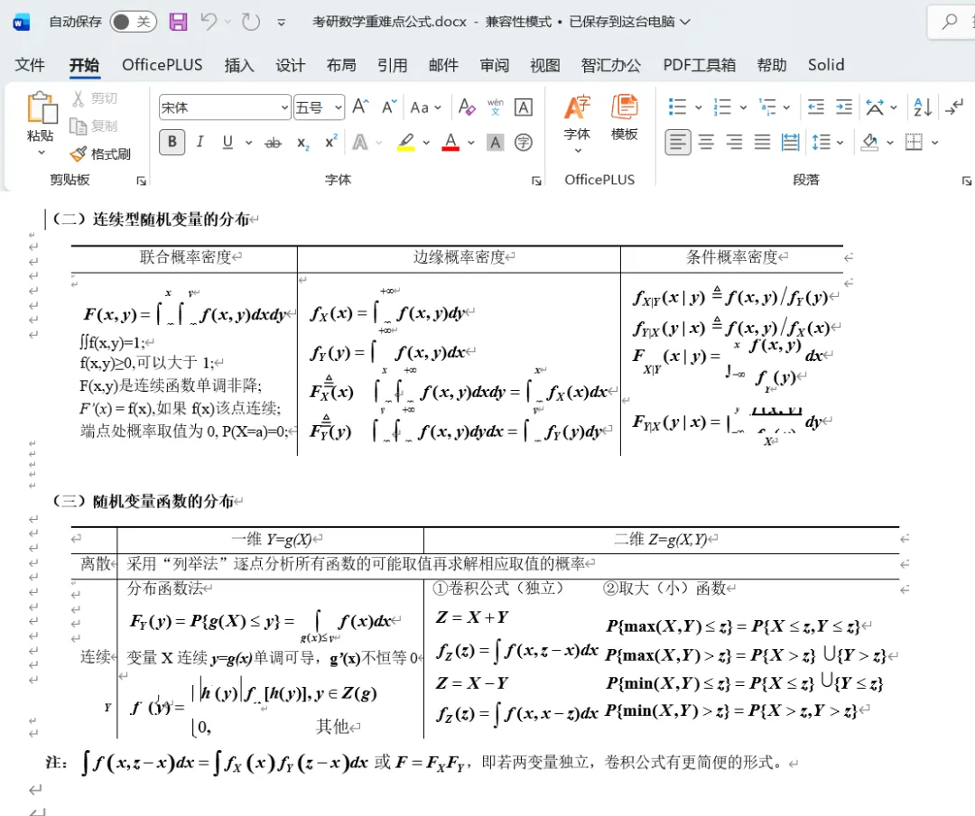The width and height of the screenshot is (975, 816).
Task: Redo the last action
Action: (251, 22)
